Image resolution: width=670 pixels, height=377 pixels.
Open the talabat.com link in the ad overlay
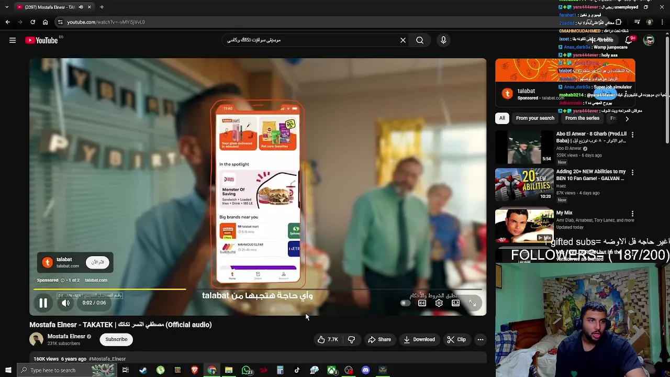click(68, 266)
